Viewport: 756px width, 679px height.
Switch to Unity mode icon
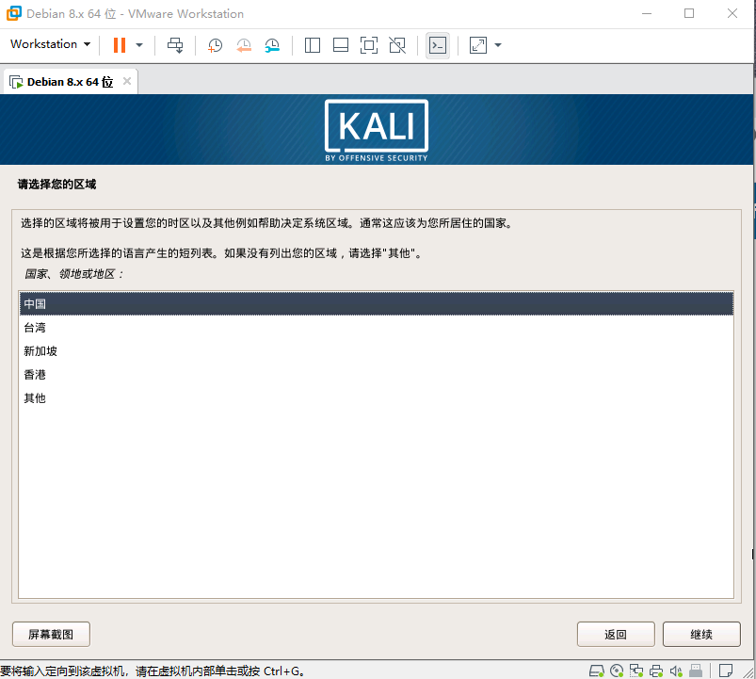tap(397, 45)
